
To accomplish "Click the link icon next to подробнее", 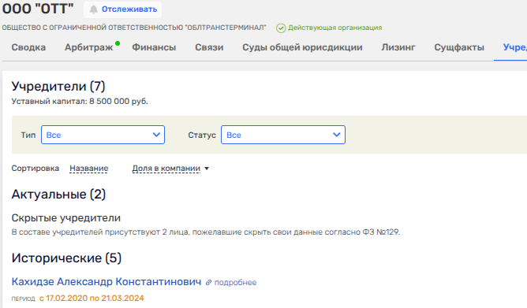I will pos(209,283).
